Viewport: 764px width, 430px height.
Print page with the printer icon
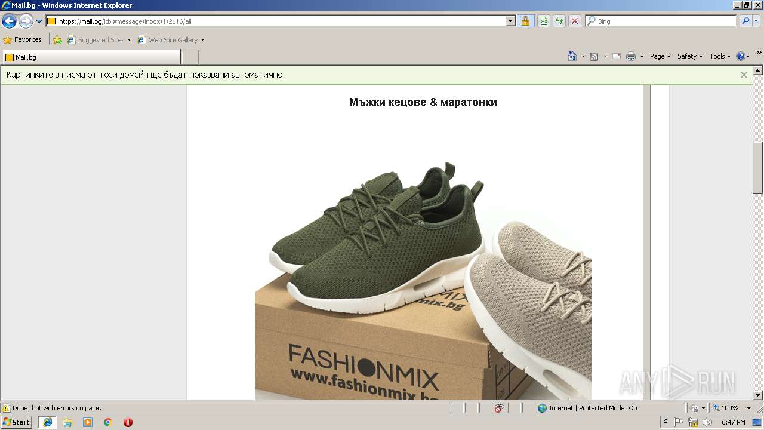[x=631, y=56]
